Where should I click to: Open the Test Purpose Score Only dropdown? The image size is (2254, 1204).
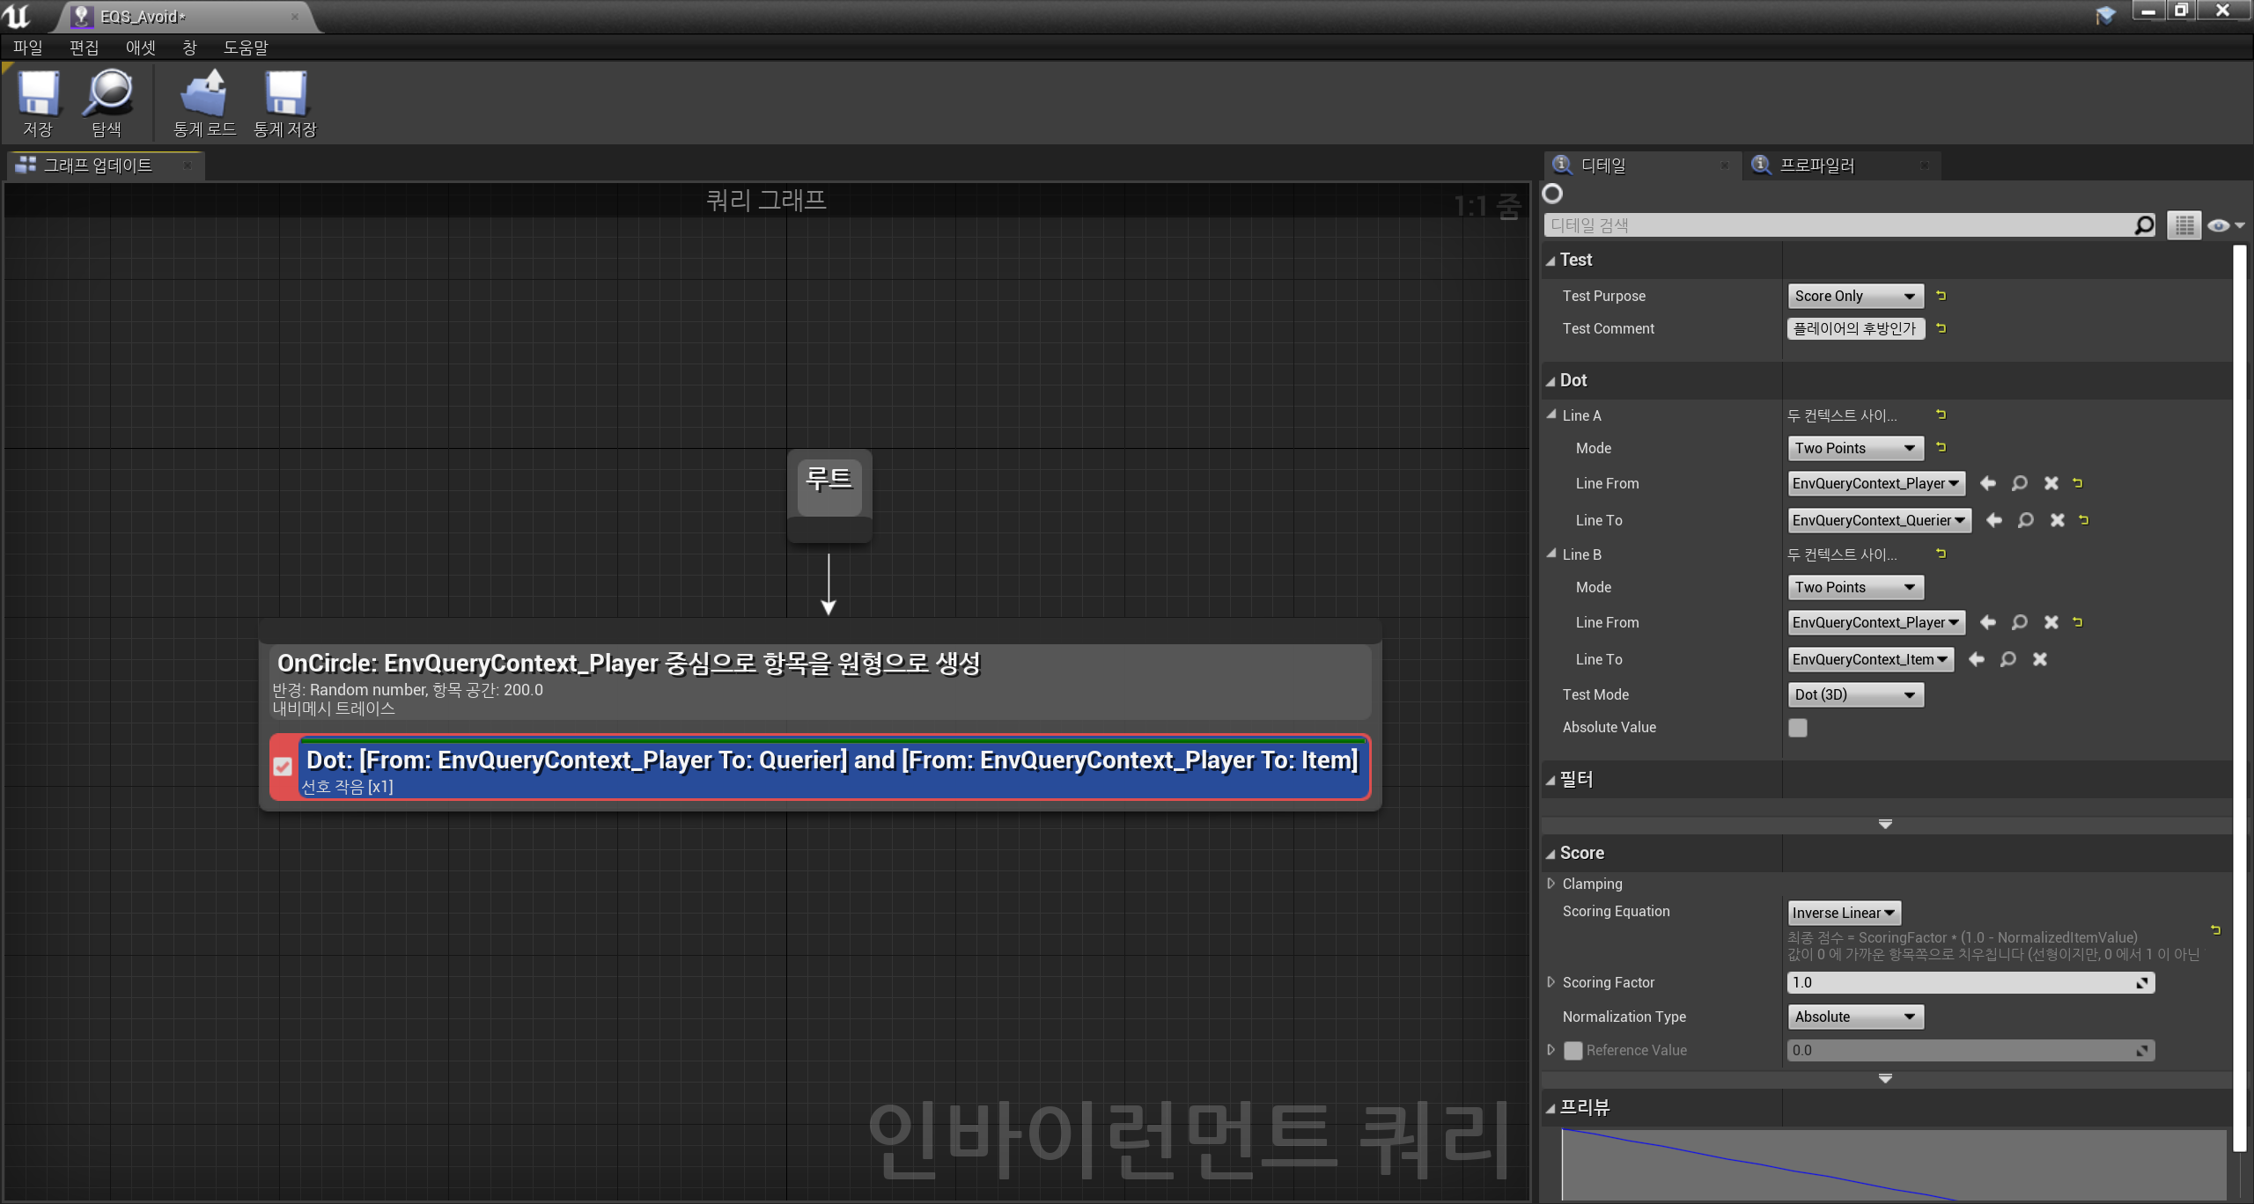(x=1854, y=297)
